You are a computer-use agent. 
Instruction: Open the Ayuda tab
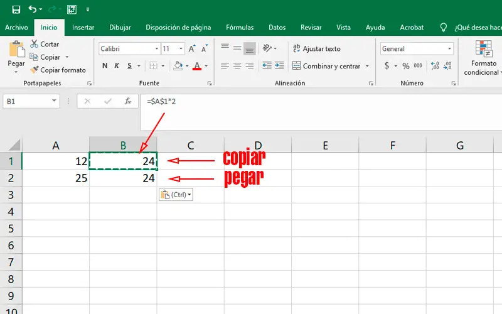point(375,28)
